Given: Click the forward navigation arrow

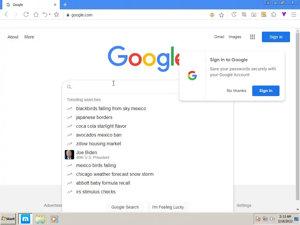Looking at the screenshot, I should (16, 15).
